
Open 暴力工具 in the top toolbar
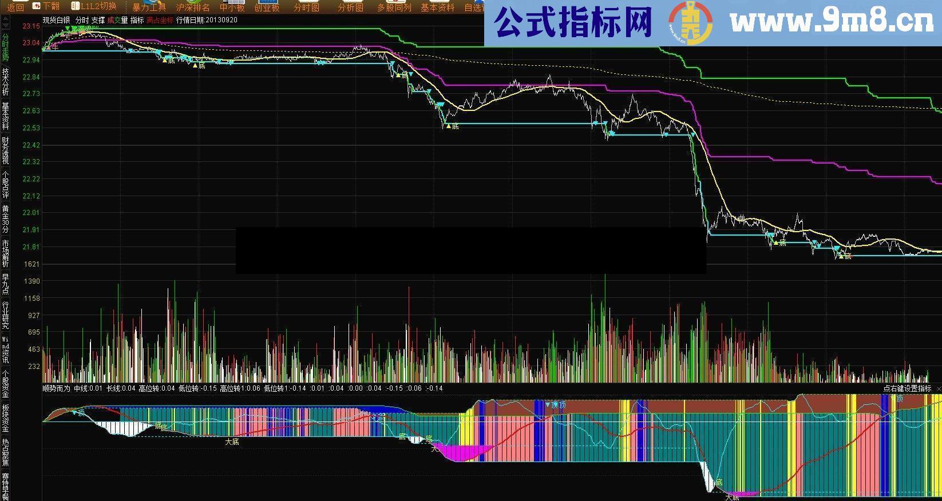pyautogui.click(x=149, y=7)
